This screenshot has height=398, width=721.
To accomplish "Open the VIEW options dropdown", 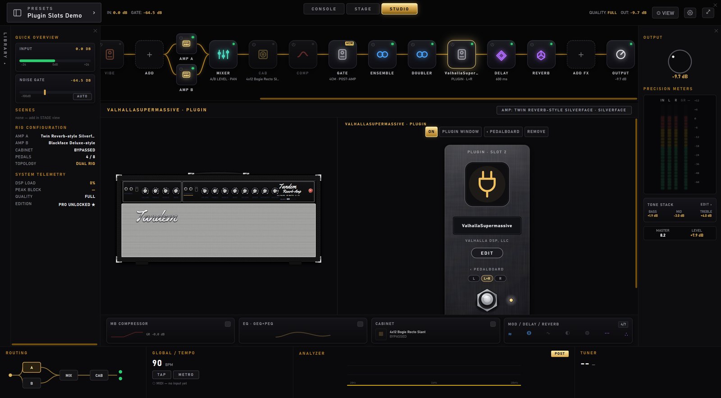I will click(665, 13).
